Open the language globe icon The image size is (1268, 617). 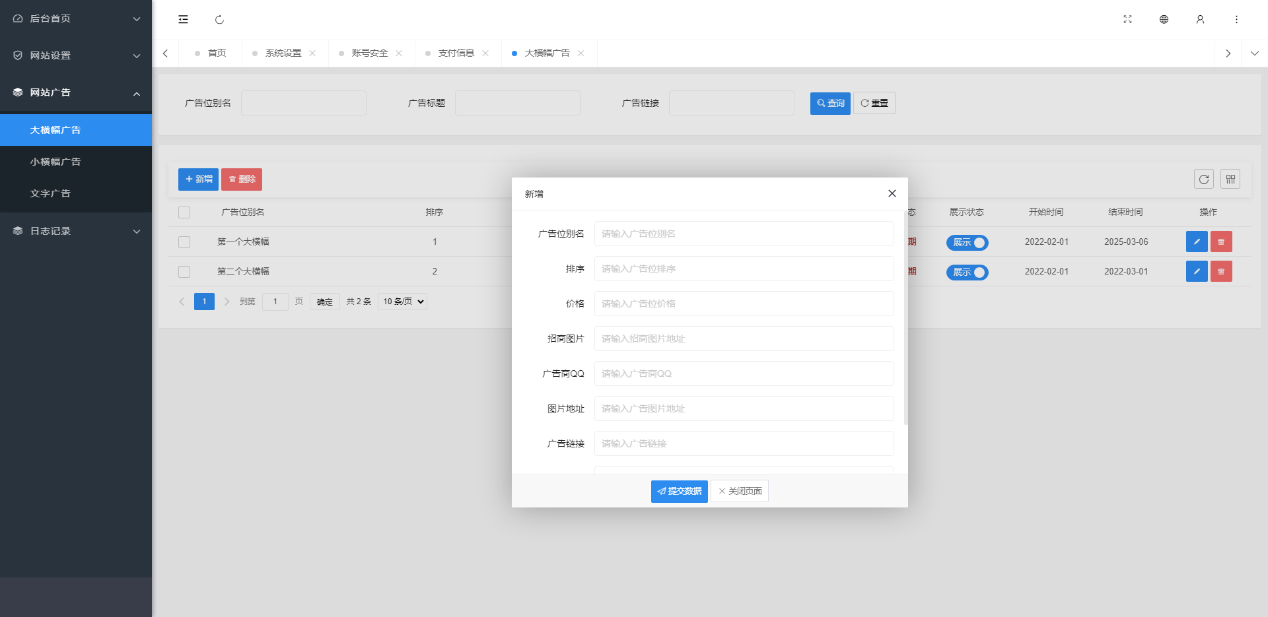tap(1164, 19)
